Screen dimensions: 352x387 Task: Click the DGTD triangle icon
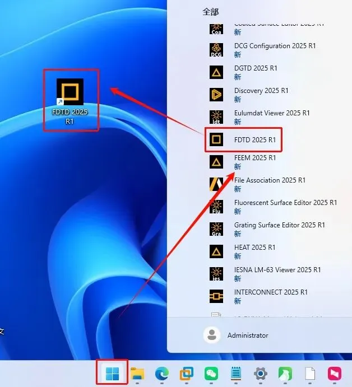tap(216, 72)
